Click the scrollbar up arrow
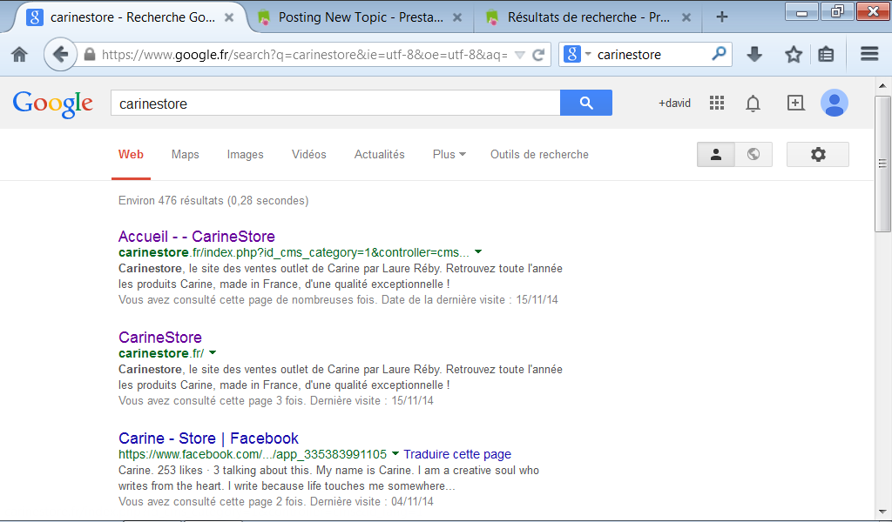The image size is (892, 522). pos(882,86)
